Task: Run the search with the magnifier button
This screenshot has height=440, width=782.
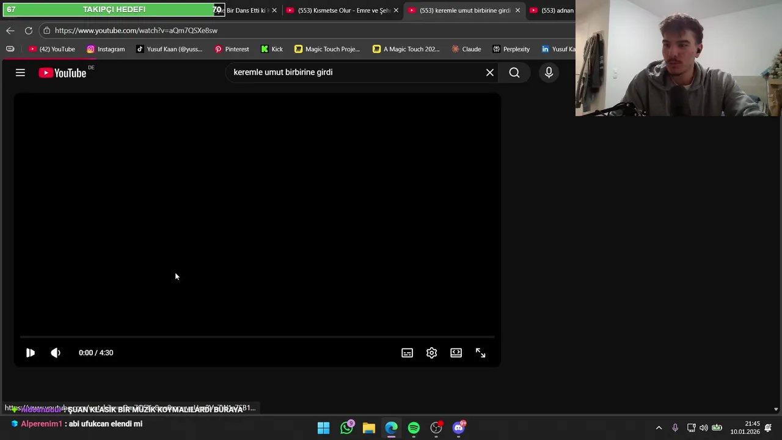Action: 514,73
